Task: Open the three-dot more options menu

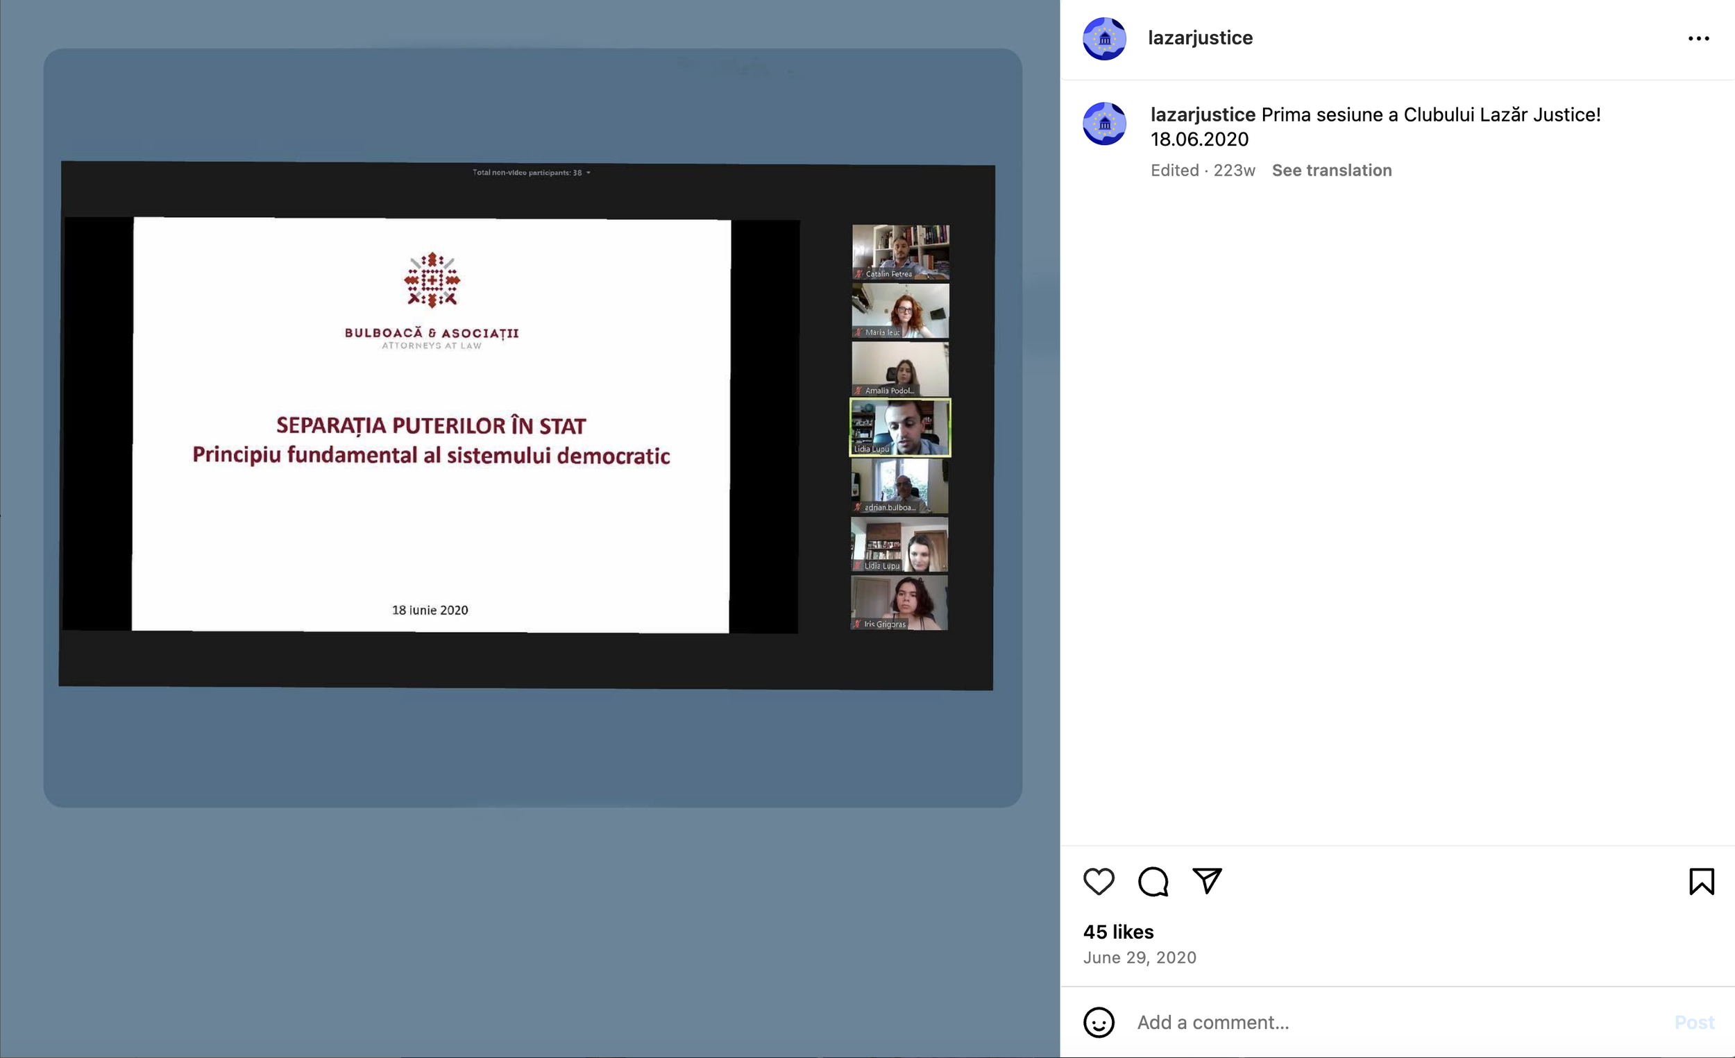Action: pyautogui.click(x=1698, y=39)
